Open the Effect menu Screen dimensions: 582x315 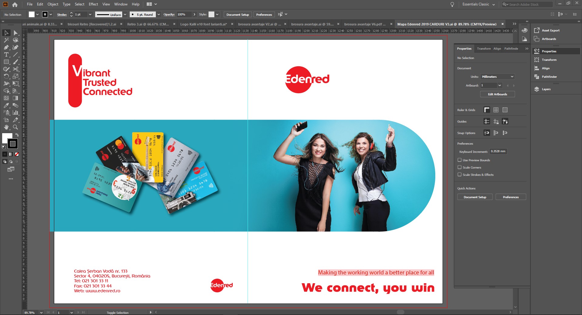[93, 4]
